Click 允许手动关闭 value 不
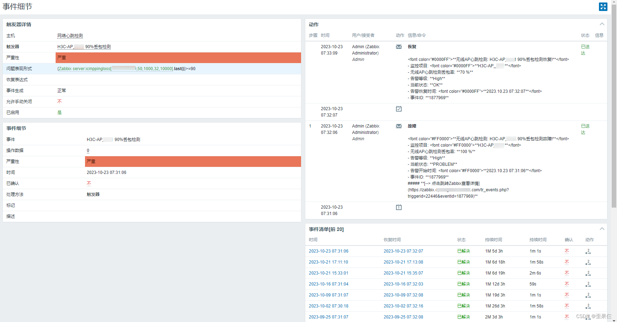617x322 pixels. click(60, 102)
